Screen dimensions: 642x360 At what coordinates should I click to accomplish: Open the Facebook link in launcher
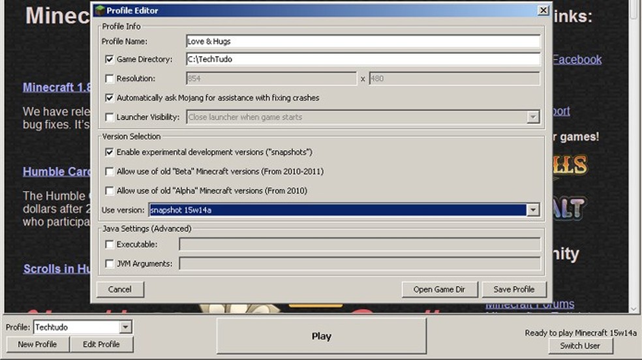[577, 60]
